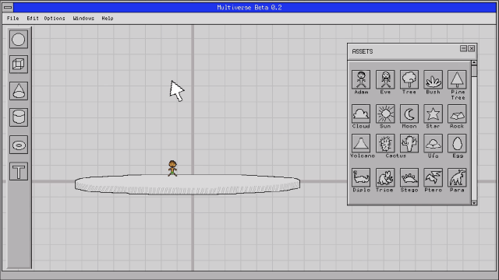The height and width of the screenshot is (280, 499).
Task: Select the Sun asset
Action: 385,114
